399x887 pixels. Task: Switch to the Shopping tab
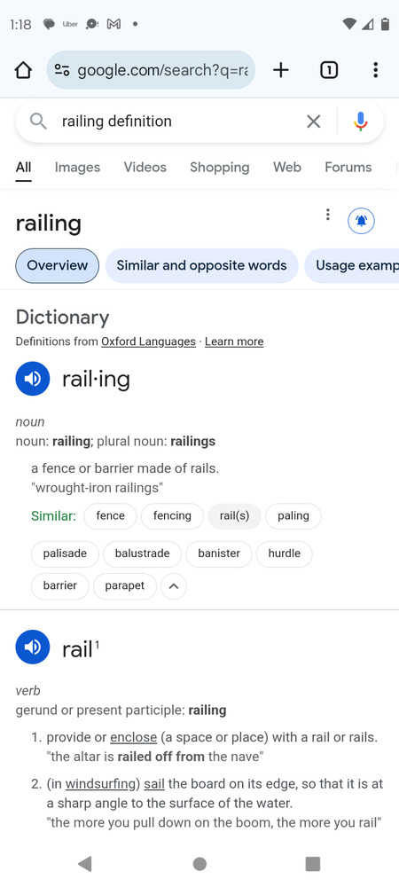coord(219,168)
